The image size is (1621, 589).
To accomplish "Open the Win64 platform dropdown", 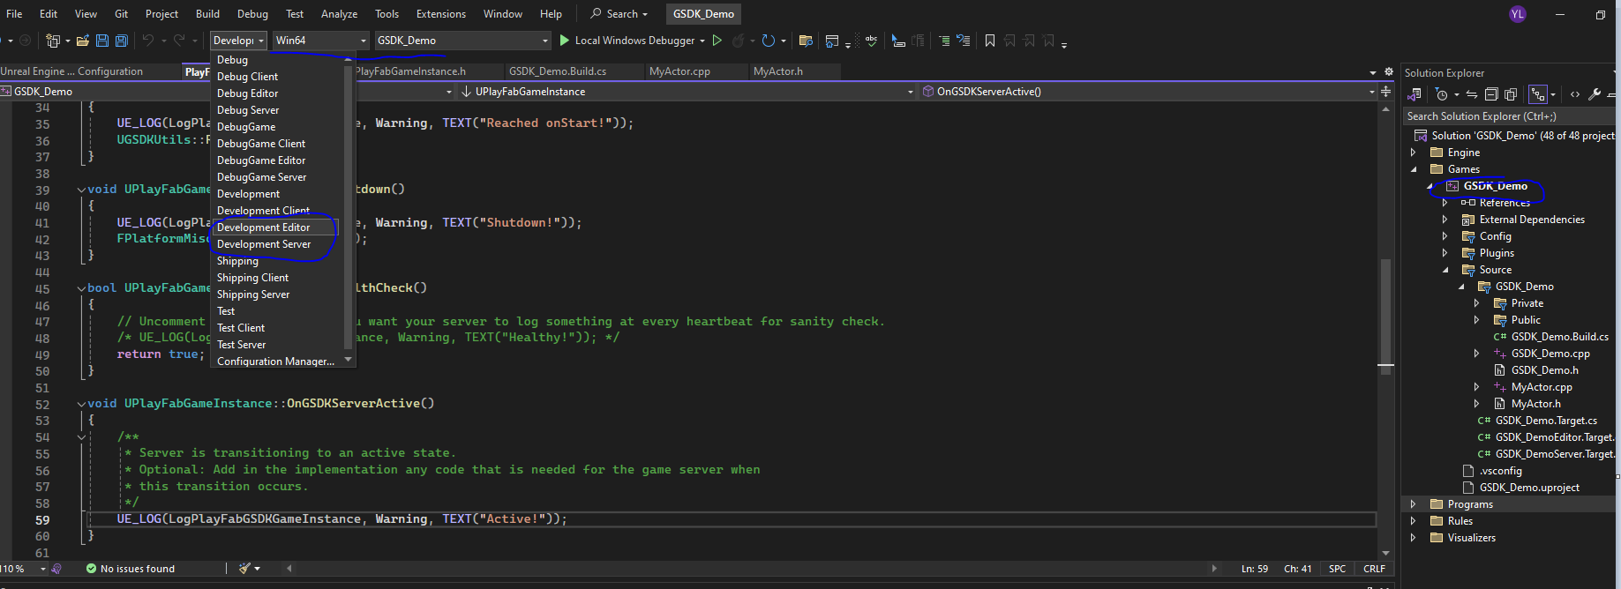I will [x=320, y=41].
